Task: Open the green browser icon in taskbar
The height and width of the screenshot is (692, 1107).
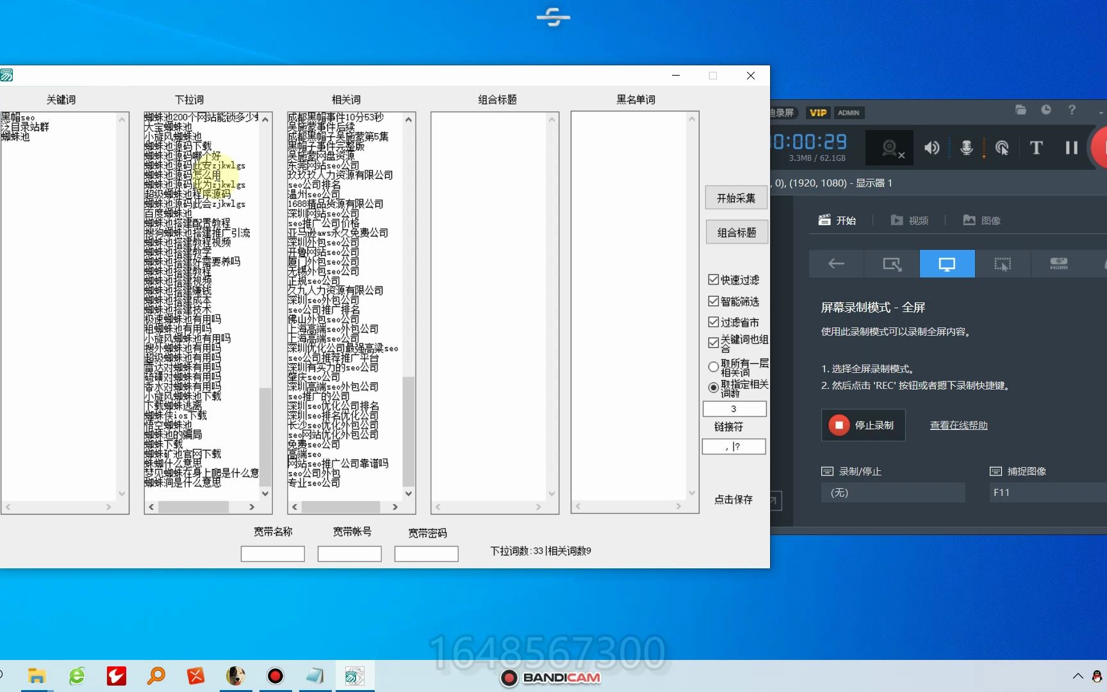Action: [77, 676]
